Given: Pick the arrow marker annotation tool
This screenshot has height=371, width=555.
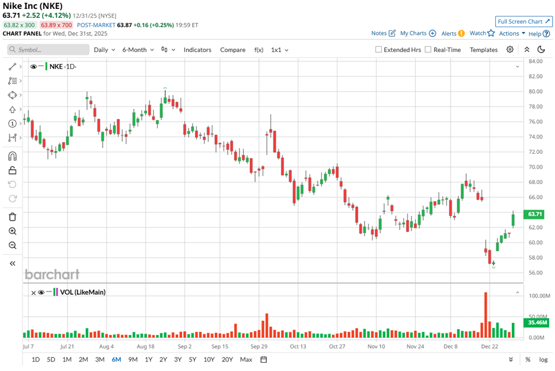Looking at the screenshot, I should pos(12,109).
